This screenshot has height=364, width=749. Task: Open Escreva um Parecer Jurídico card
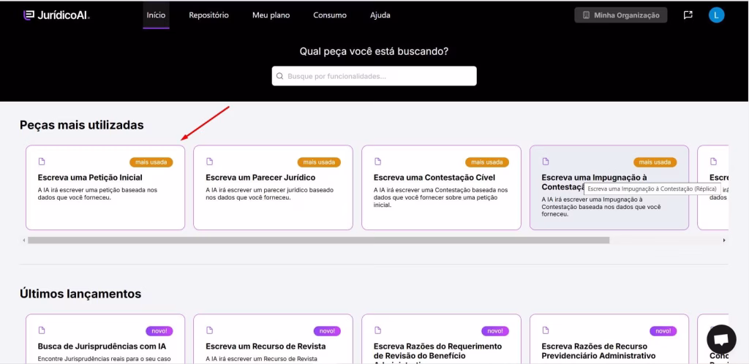click(x=274, y=188)
